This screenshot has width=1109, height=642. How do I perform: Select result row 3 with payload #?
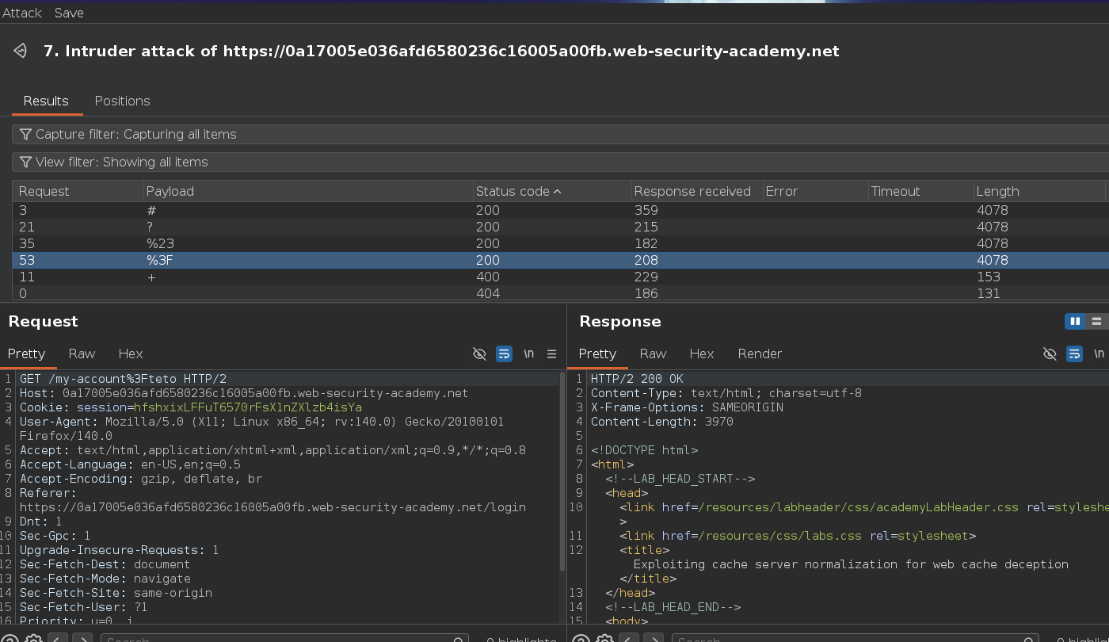tap(560, 210)
